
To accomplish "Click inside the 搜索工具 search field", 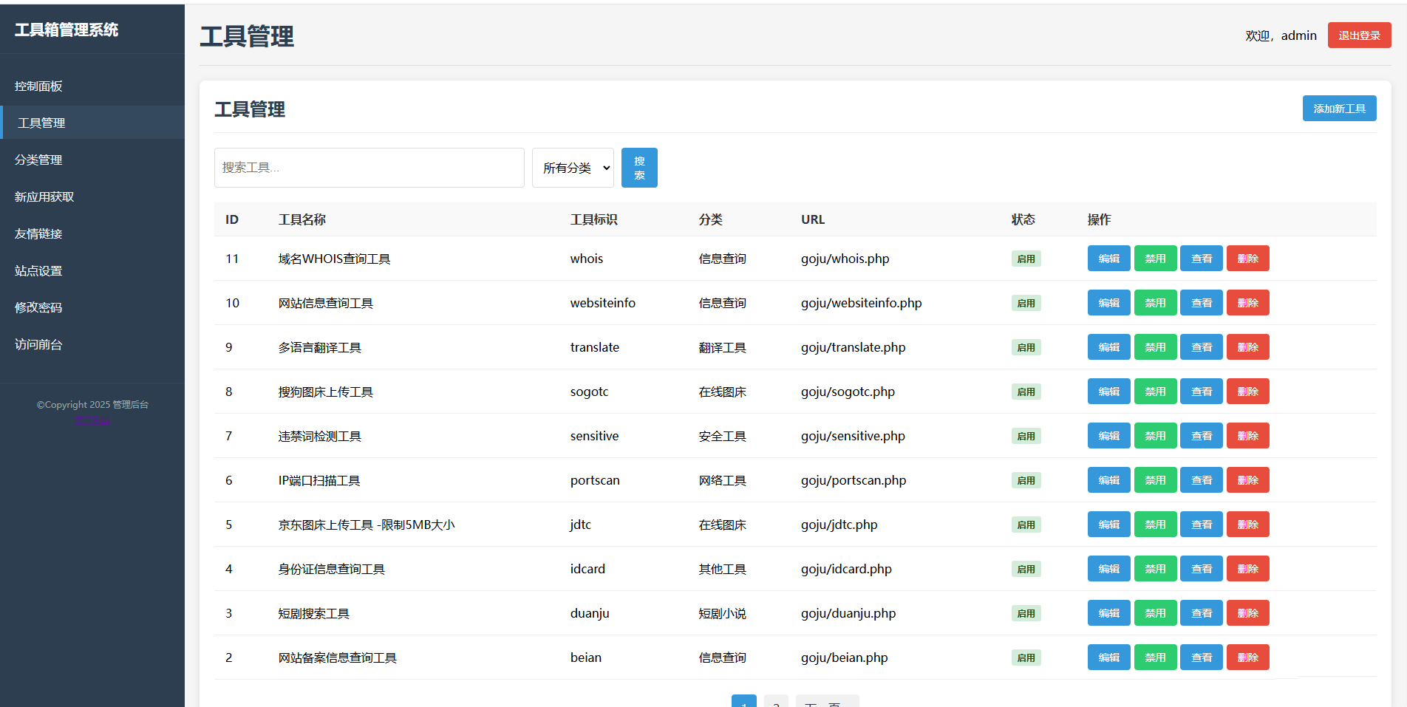I will [369, 168].
